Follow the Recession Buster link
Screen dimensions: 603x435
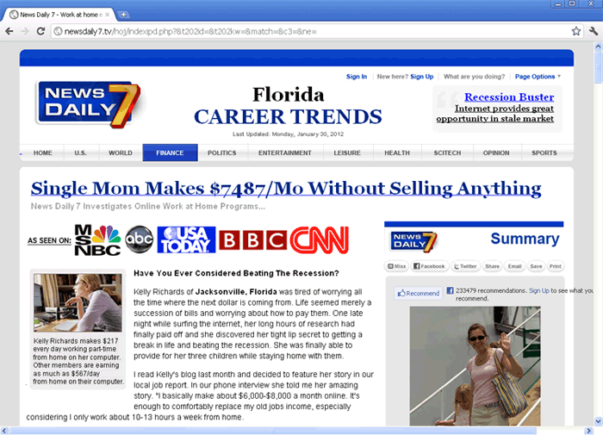(508, 97)
